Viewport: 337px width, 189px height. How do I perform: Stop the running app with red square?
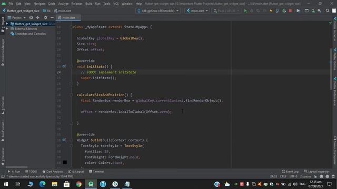point(290,10)
